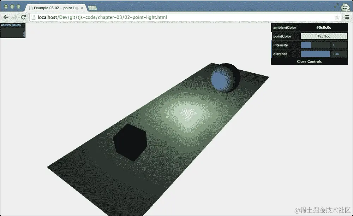Click the ambientColor label
The image size is (353, 216).
coord(285,28)
